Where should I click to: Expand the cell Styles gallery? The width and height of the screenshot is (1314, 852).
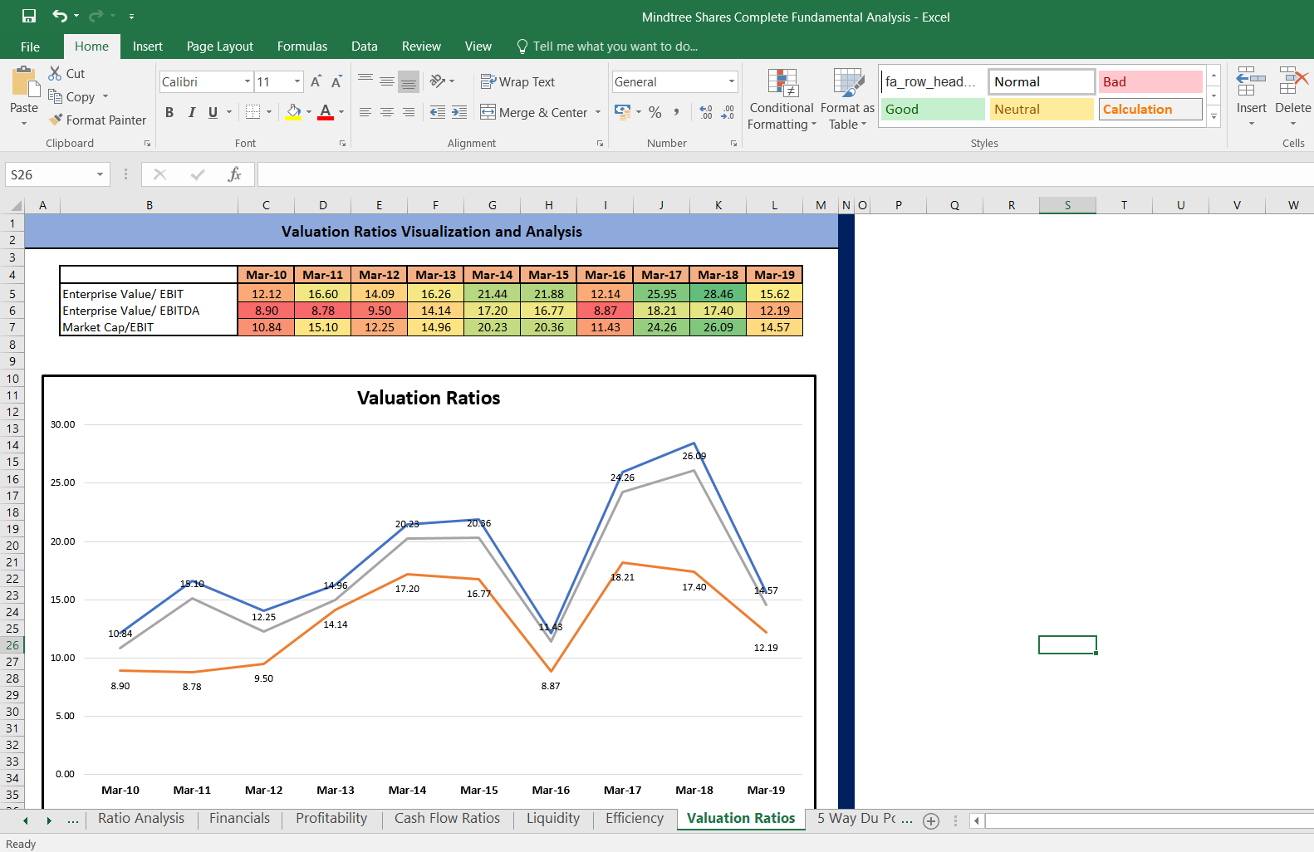click(x=1213, y=118)
